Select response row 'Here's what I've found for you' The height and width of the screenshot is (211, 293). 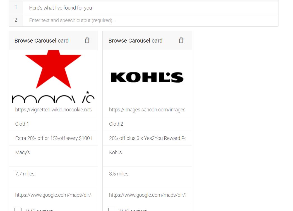[143, 8]
